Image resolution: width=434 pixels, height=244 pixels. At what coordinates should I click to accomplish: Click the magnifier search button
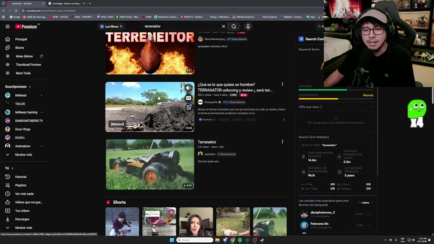click(234, 26)
